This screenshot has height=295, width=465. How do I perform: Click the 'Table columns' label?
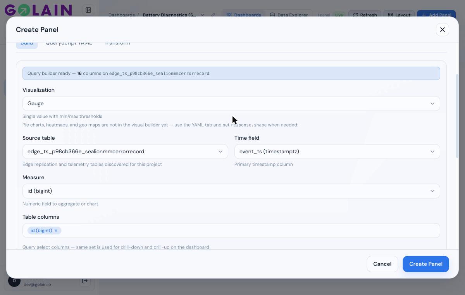41,217
